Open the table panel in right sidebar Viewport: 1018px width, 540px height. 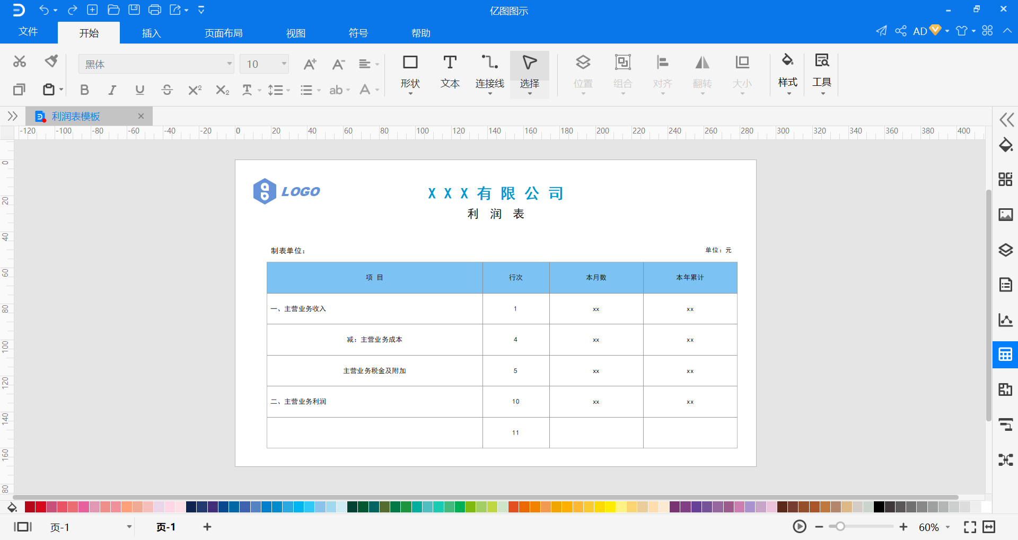1005,355
